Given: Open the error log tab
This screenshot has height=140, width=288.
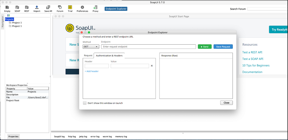Looking at the screenshot, I should 95,137.
